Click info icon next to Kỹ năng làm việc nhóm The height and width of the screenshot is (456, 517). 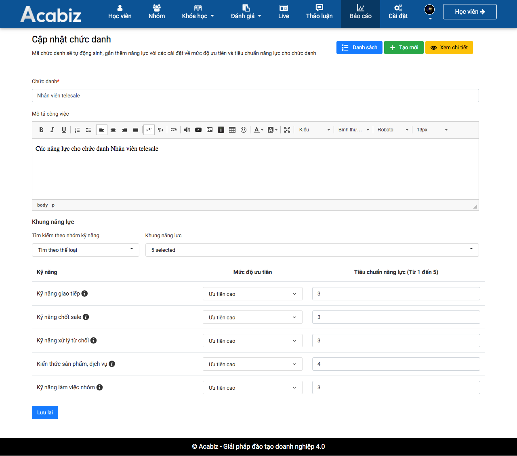(99, 387)
